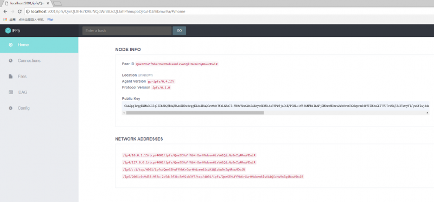This screenshot has width=434, height=202.
Task: Click the Home target icon in sidebar
Action: [10, 45]
